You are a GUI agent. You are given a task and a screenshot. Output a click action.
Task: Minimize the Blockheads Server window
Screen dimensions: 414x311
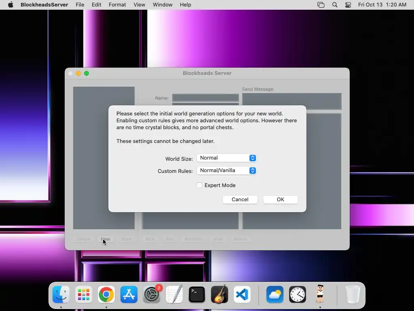[78, 73]
